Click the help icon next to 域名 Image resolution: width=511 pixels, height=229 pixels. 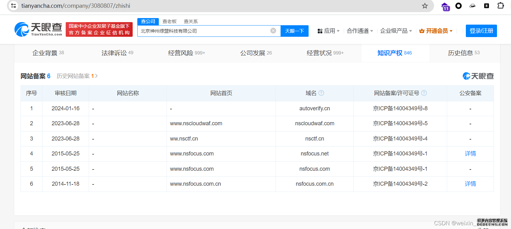pos(321,93)
